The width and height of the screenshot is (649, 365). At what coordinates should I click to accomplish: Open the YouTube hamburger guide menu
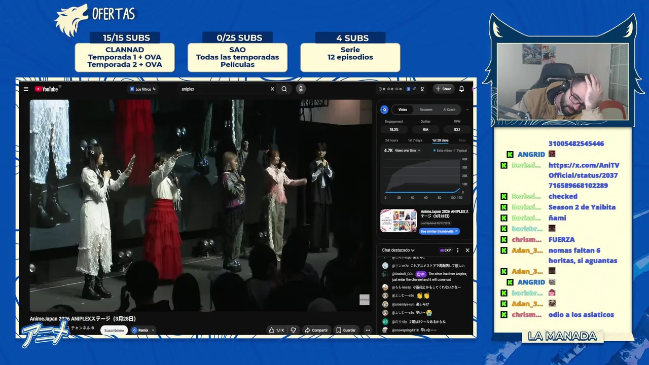tap(26, 89)
